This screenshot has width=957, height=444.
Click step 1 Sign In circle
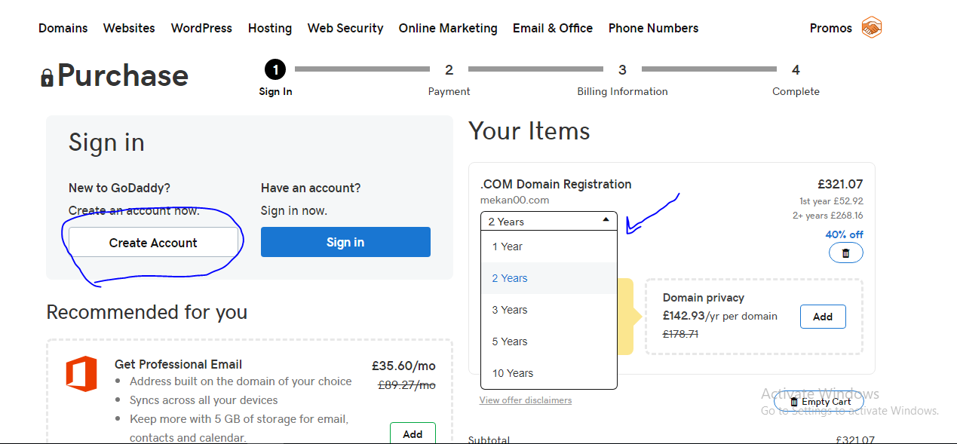[x=275, y=70]
